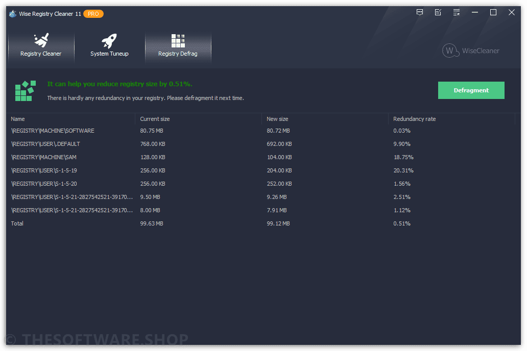Click the 0.51% total redundancy rate
The image size is (527, 351).
(402, 223)
